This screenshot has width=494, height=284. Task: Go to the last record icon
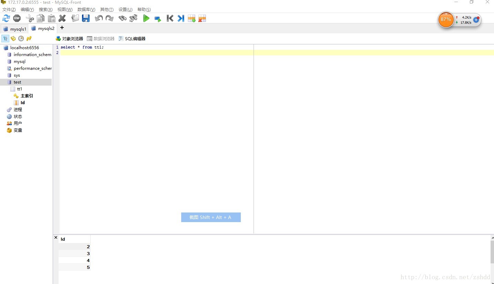point(181,19)
